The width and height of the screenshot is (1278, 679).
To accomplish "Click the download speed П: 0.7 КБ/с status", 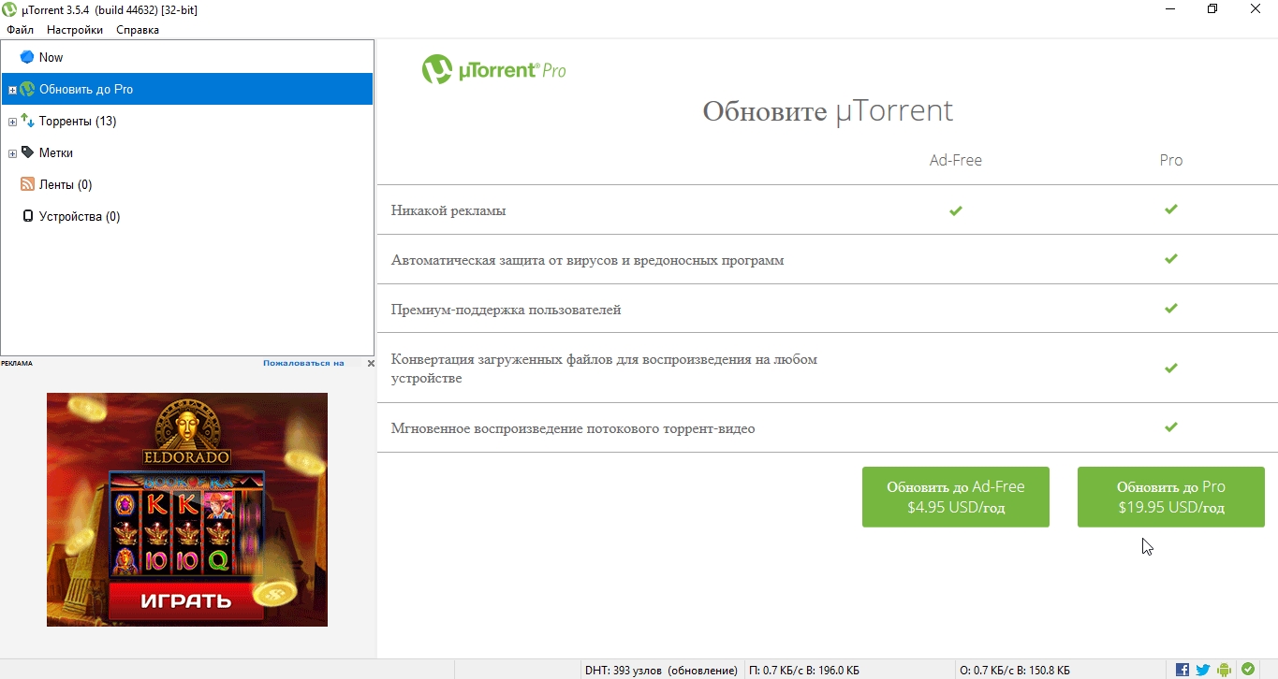I will tap(804, 670).
